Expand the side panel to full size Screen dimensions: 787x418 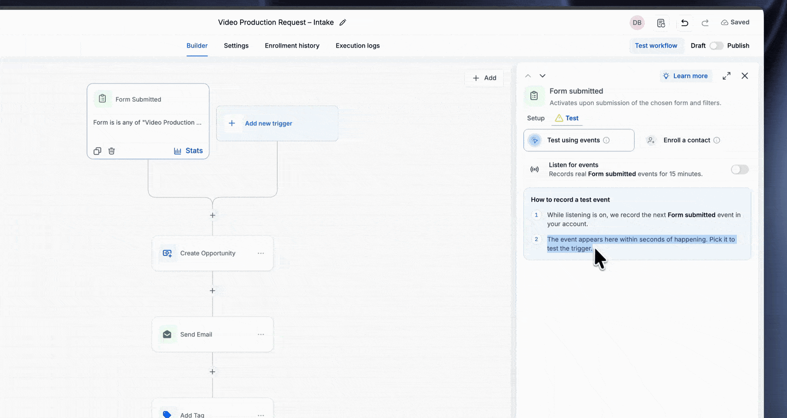pos(726,76)
